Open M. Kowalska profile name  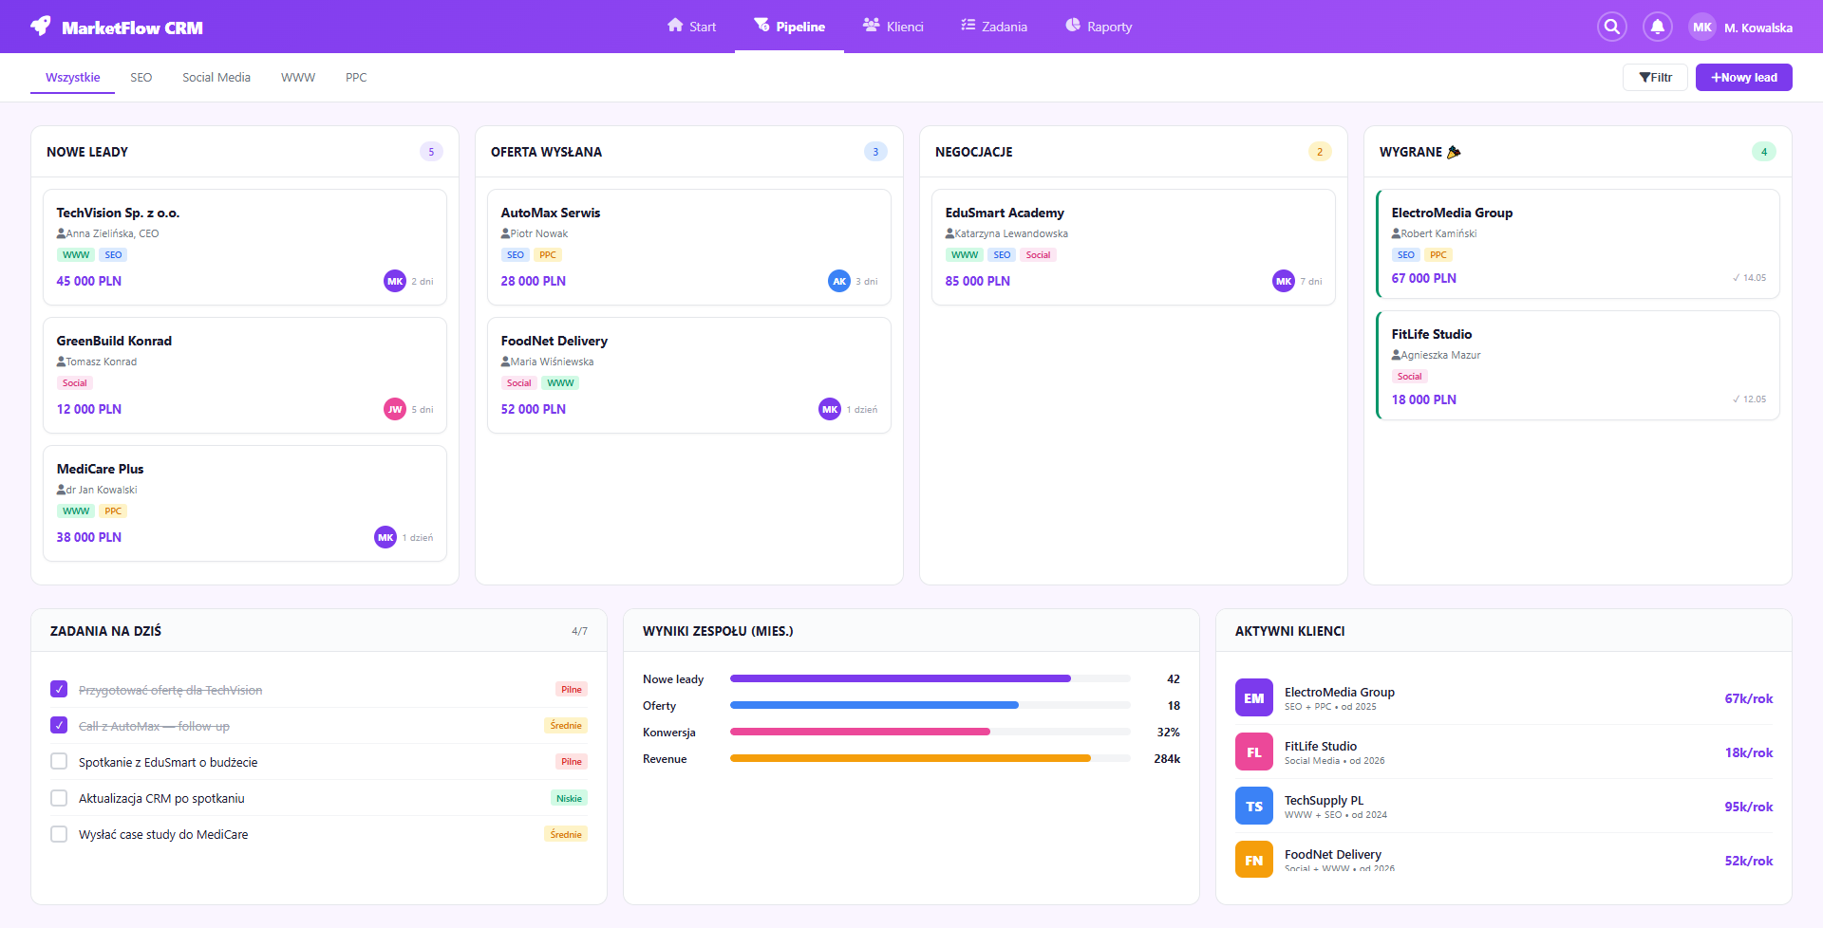1758,28
